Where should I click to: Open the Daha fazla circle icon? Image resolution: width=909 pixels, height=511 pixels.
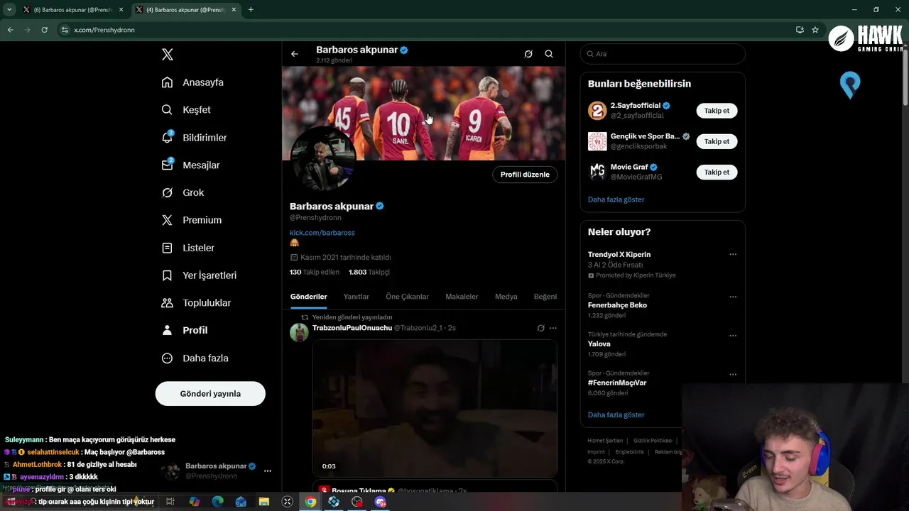(x=167, y=358)
